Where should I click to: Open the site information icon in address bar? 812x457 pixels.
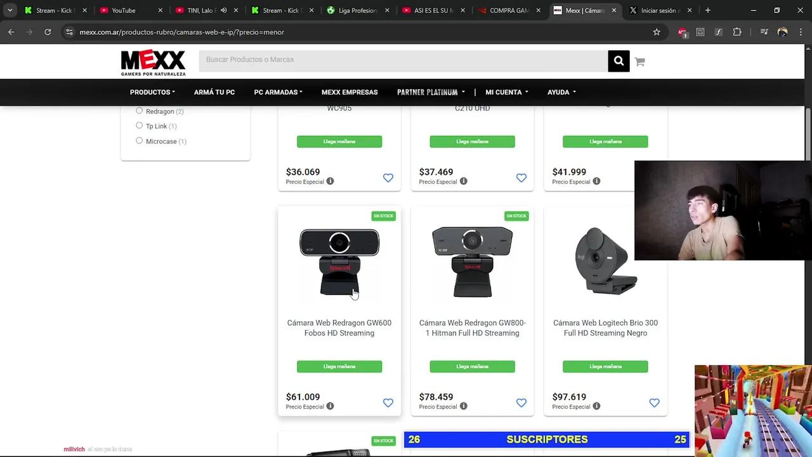point(69,32)
